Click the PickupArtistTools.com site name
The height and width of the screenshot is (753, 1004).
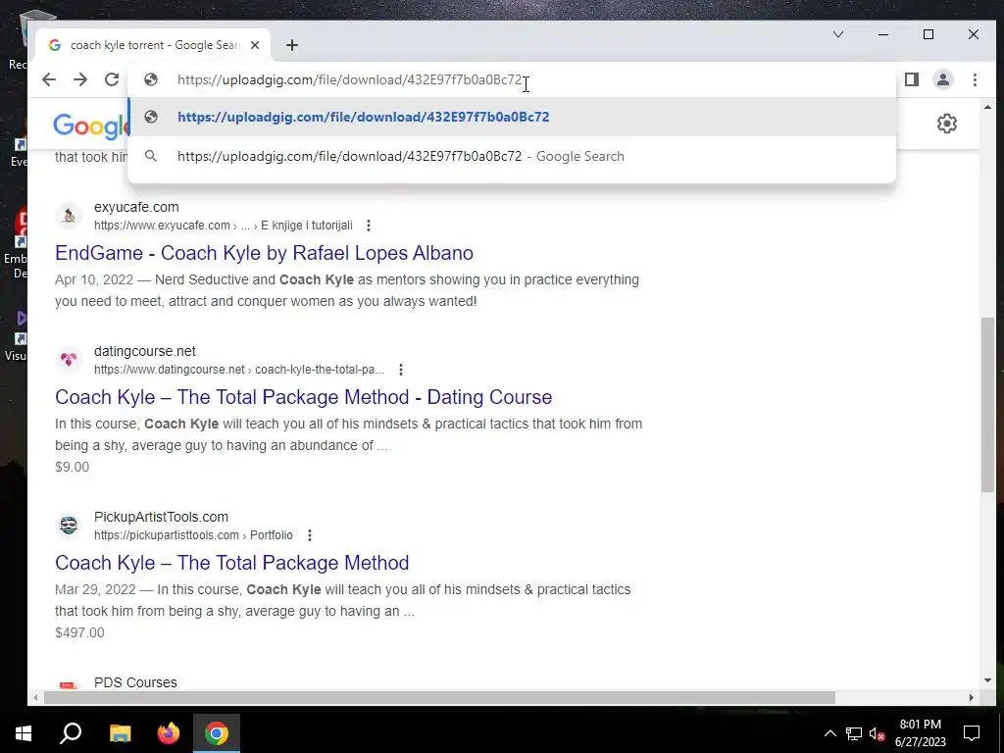pos(161,517)
